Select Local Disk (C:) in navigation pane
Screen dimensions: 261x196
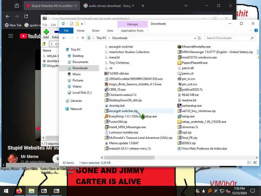point(82,93)
